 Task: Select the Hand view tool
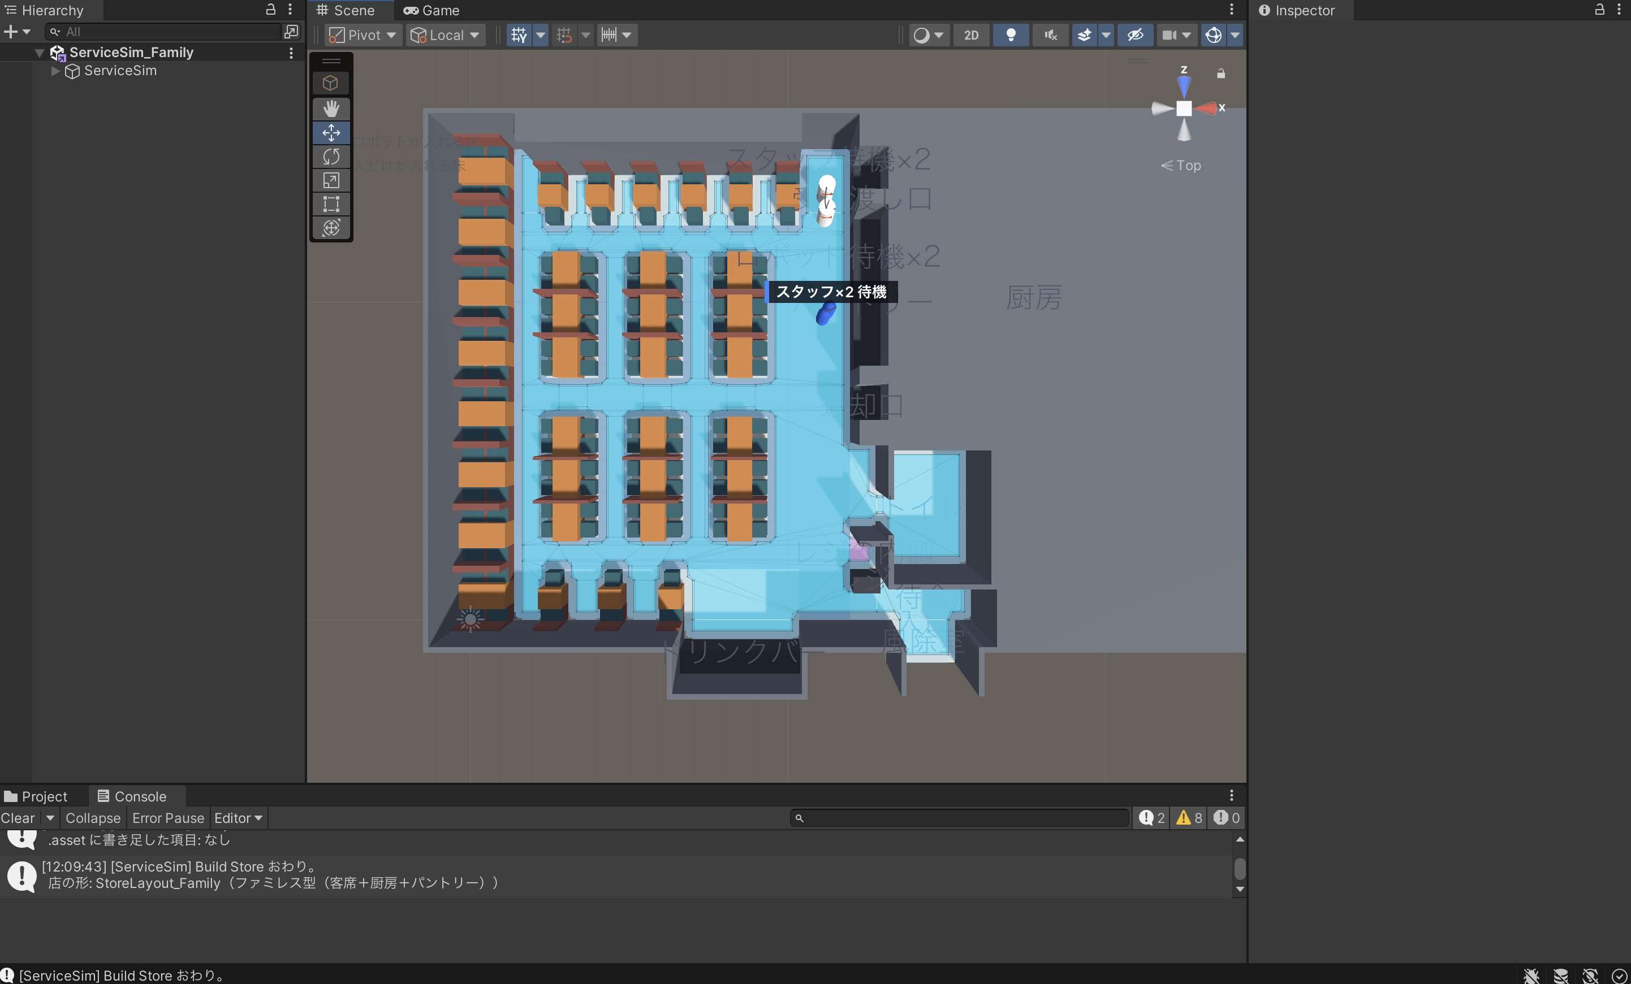(331, 108)
